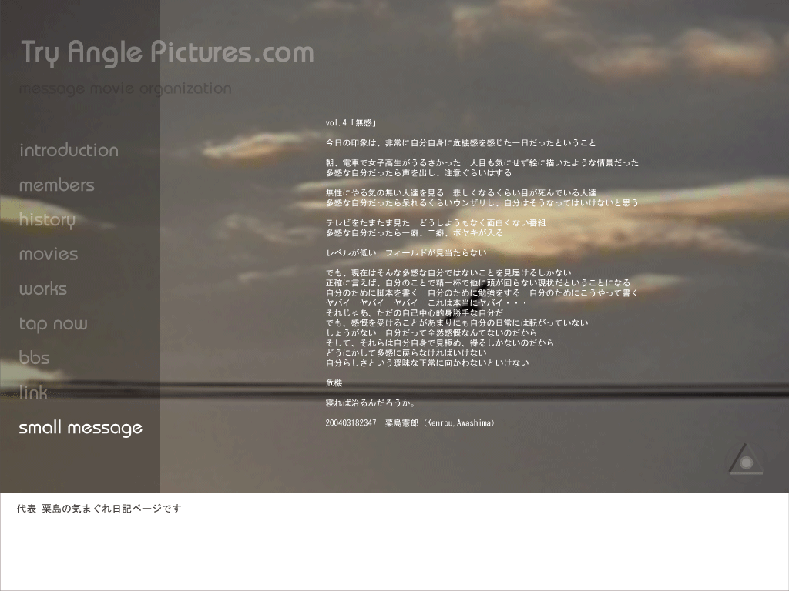Image resolution: width=789 pixels, height=591 pixels.
Task: Click the Kenrou Awashima signature line
Action: point(410,423)
